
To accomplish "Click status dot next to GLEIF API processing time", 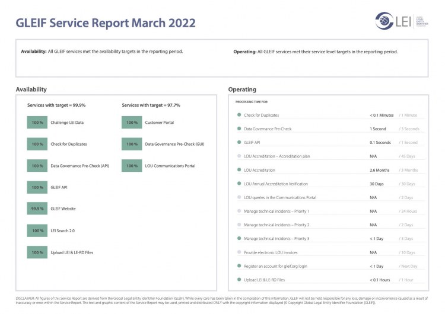I will (x=239, y=142).
